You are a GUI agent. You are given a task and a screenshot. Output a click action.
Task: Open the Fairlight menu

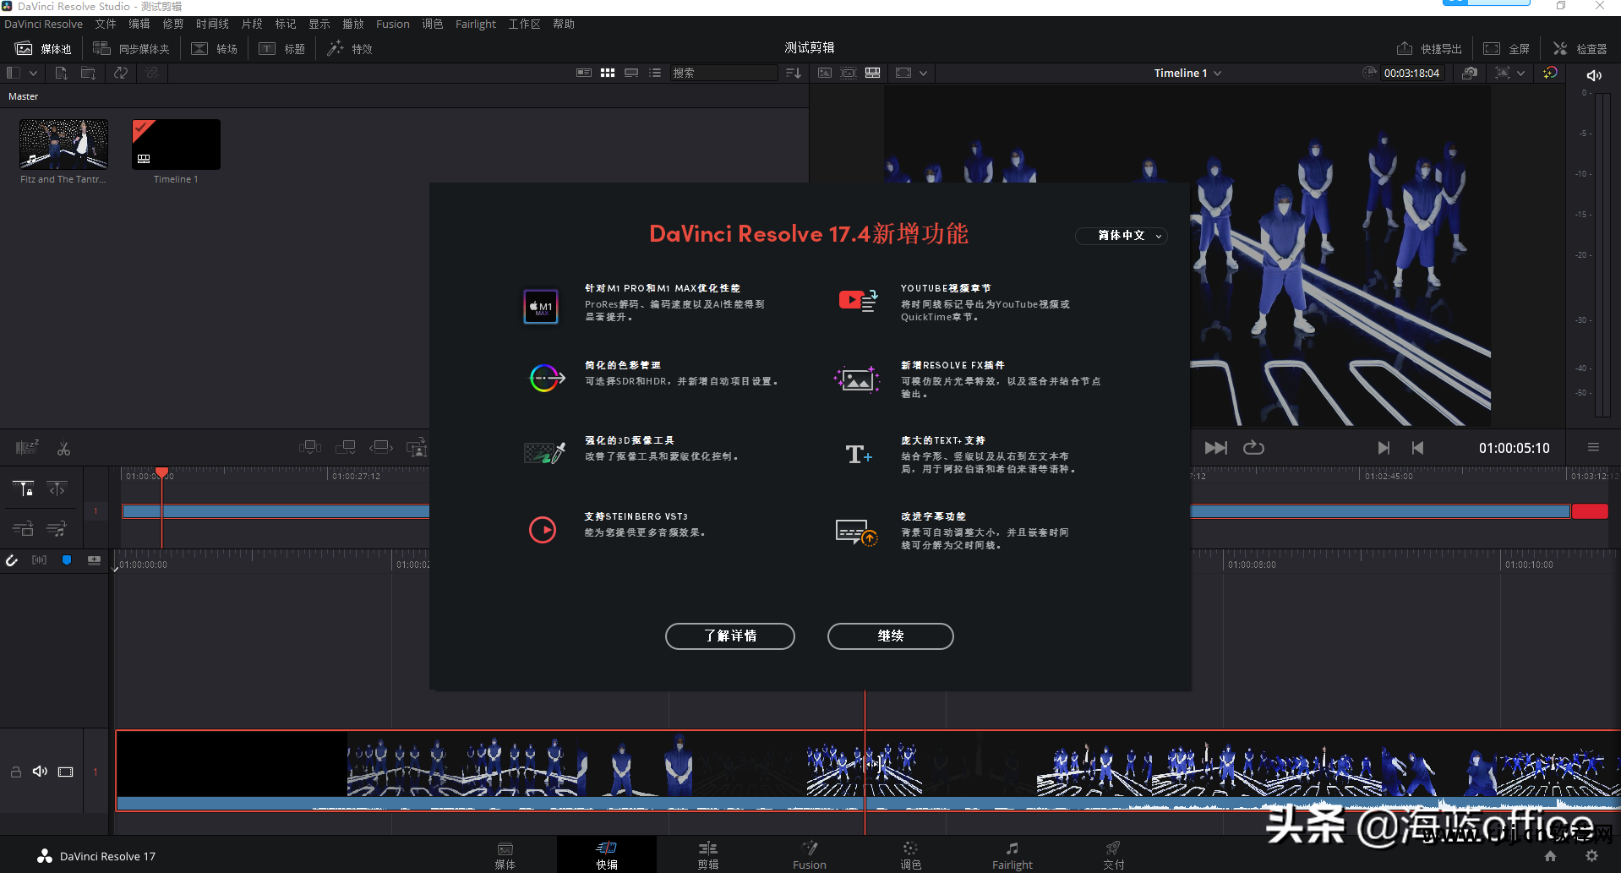pyautogui.click(x=476, y=24)
